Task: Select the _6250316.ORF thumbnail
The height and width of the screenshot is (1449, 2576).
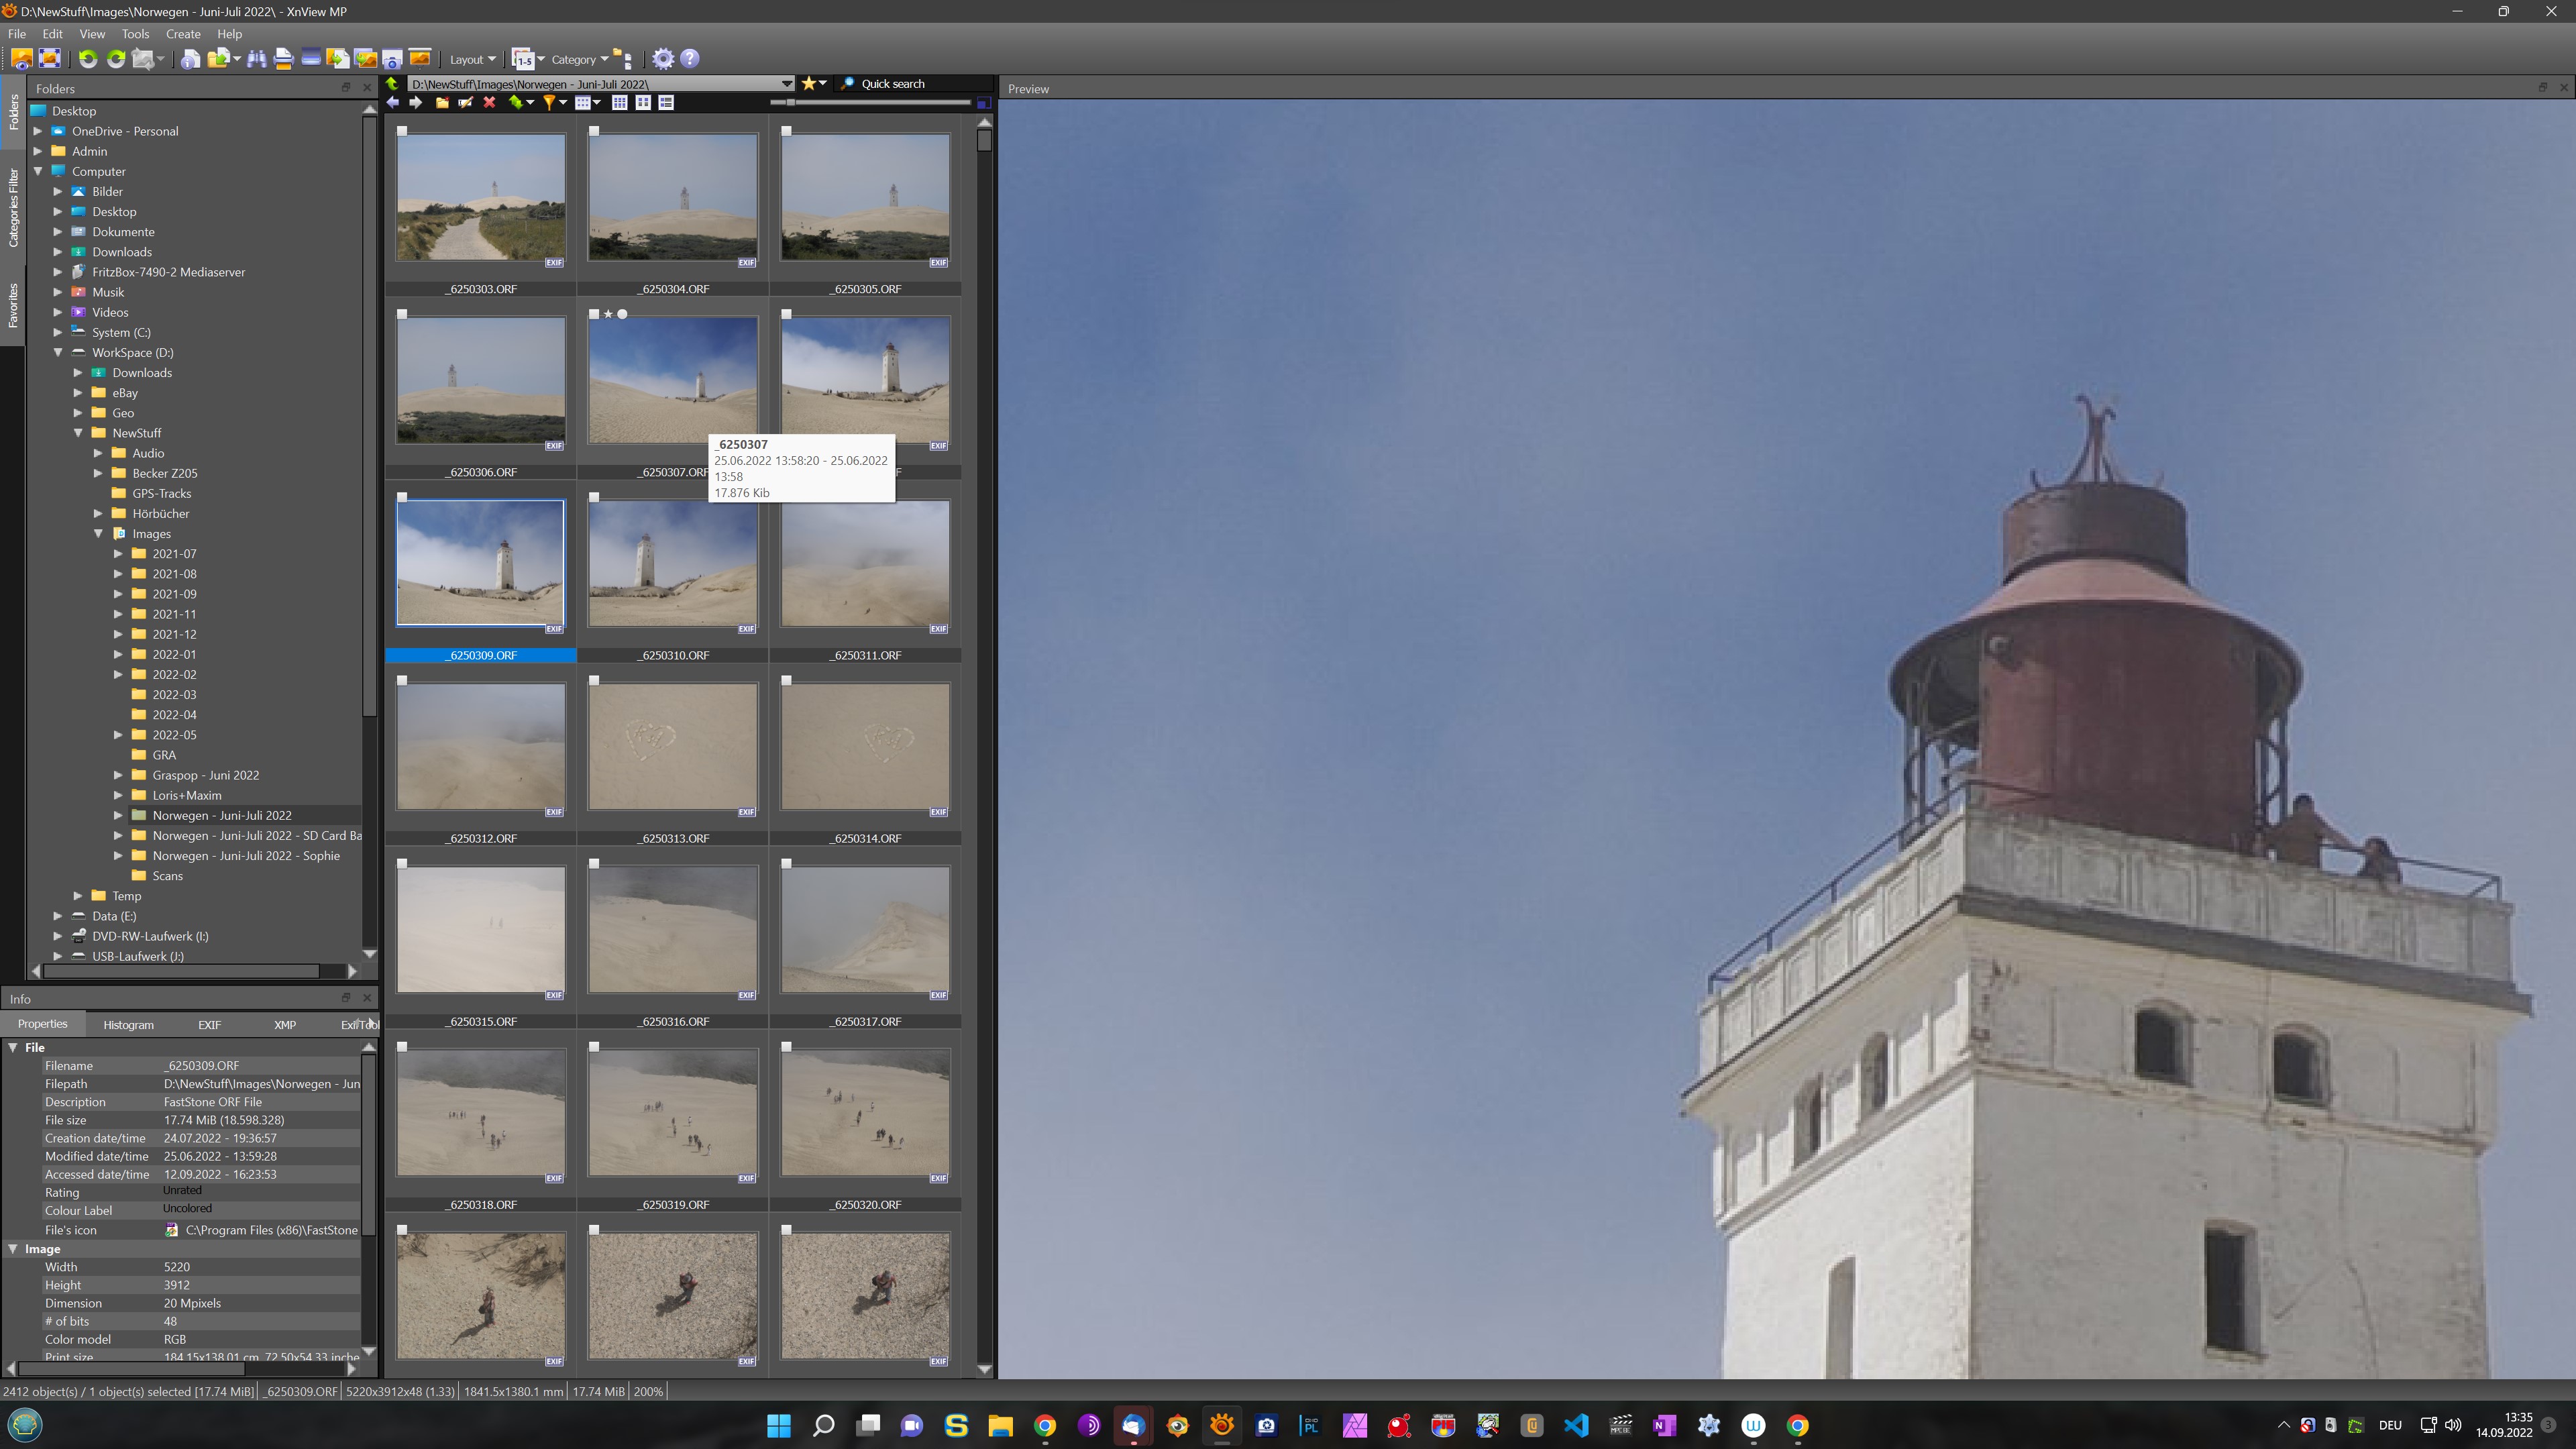Action: click(x=672, y=930)
